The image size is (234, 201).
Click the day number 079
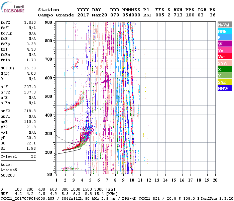(115, 15)
